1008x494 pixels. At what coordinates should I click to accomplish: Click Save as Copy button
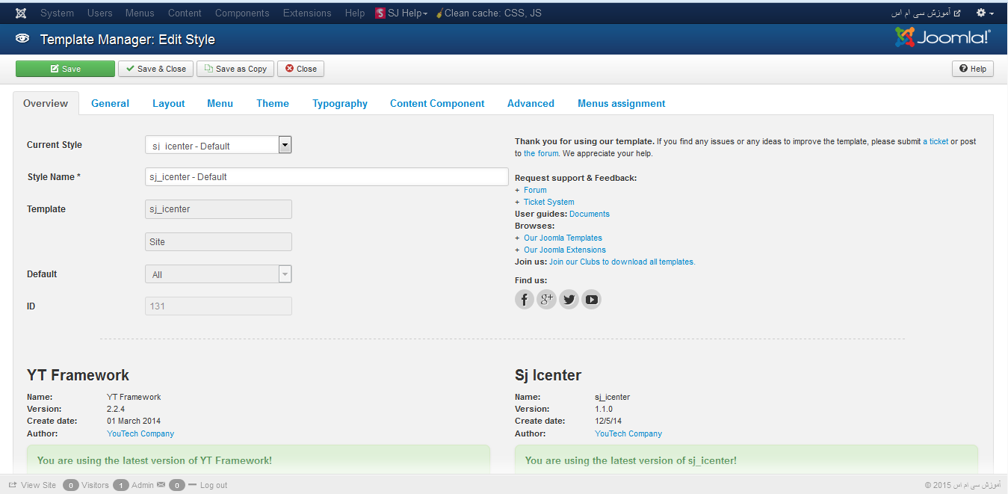pyautogui.click(x=235, y=69)
